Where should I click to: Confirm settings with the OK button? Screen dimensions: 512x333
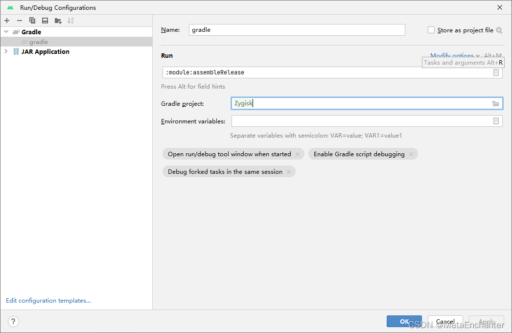pos(404,321)
